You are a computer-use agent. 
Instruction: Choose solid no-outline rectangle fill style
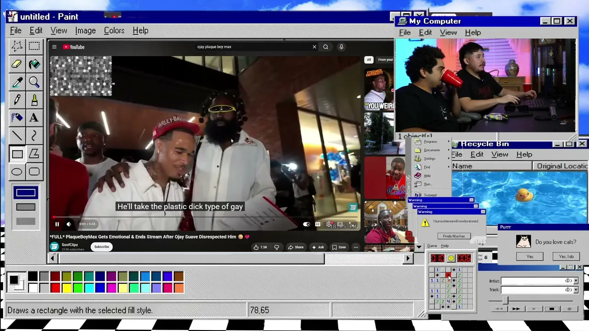25,222
